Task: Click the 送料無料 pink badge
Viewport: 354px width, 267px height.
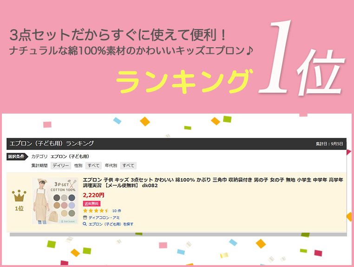Action: tap(92, 203)
